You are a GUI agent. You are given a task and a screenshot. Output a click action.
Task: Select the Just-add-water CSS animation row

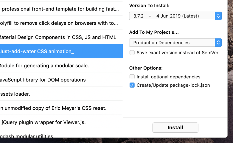click(x=61, y=51)
